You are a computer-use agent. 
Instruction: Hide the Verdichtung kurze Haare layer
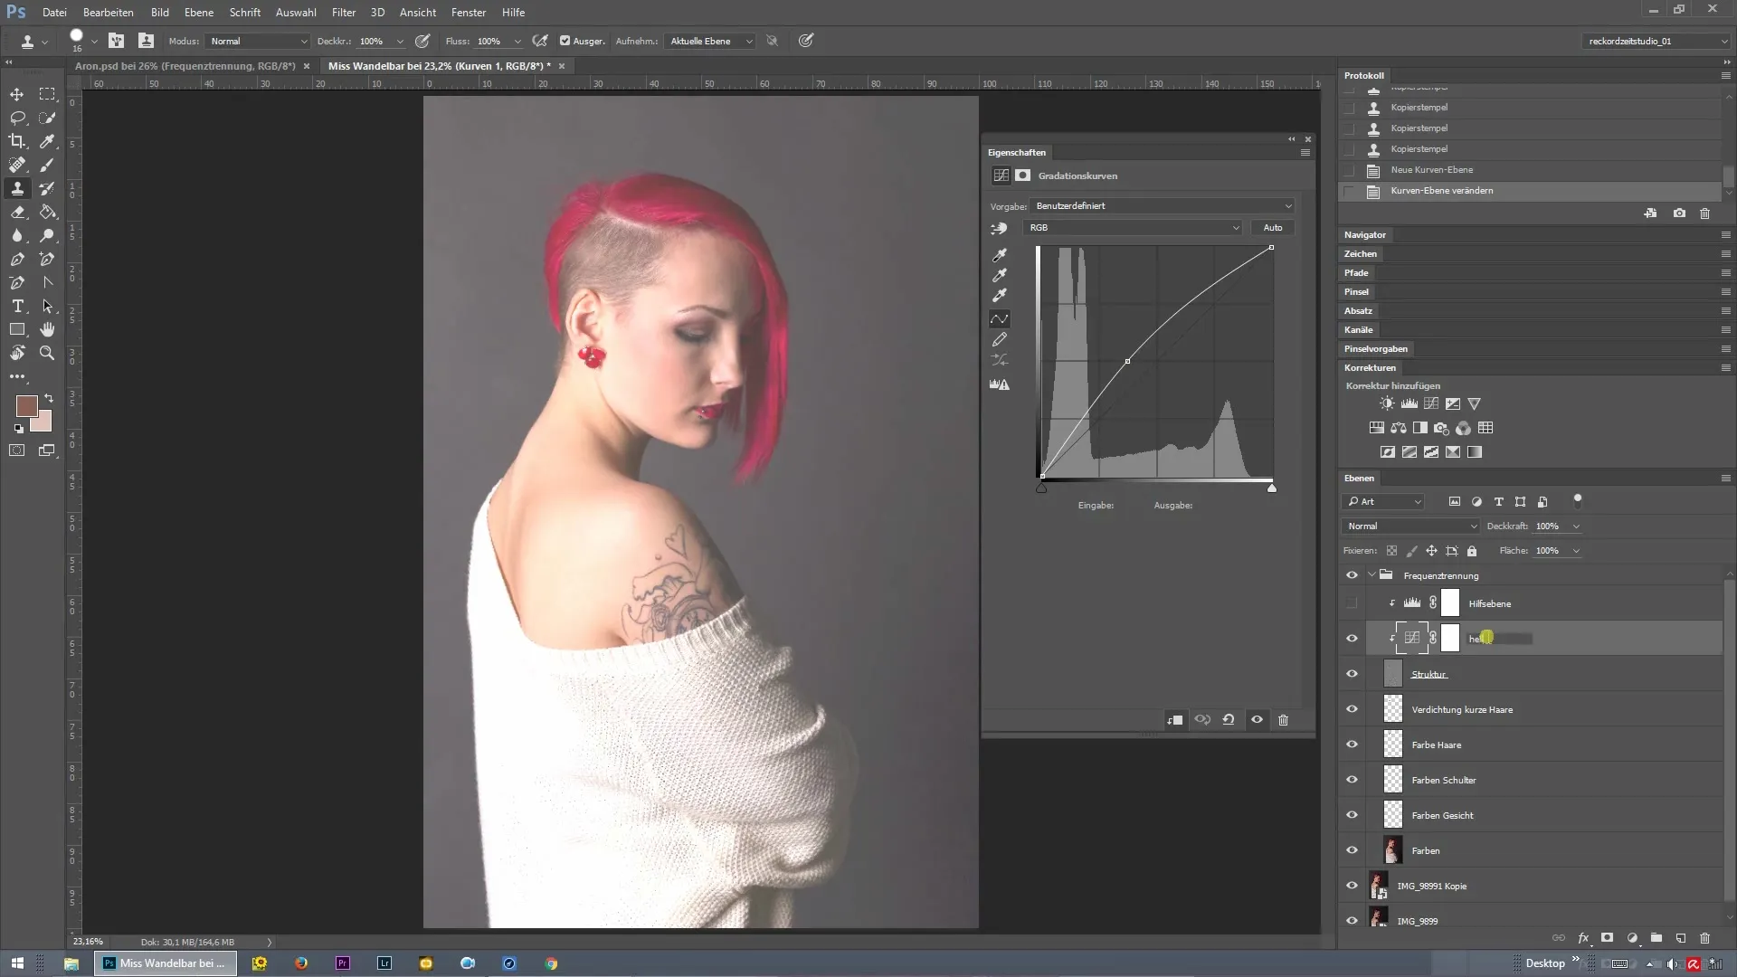pos(1352,709)
